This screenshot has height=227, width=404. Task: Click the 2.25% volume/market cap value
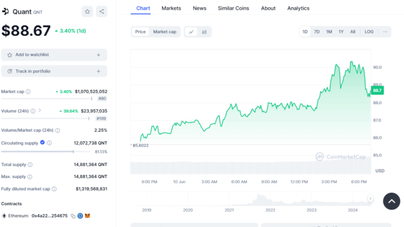pos(100,130)
